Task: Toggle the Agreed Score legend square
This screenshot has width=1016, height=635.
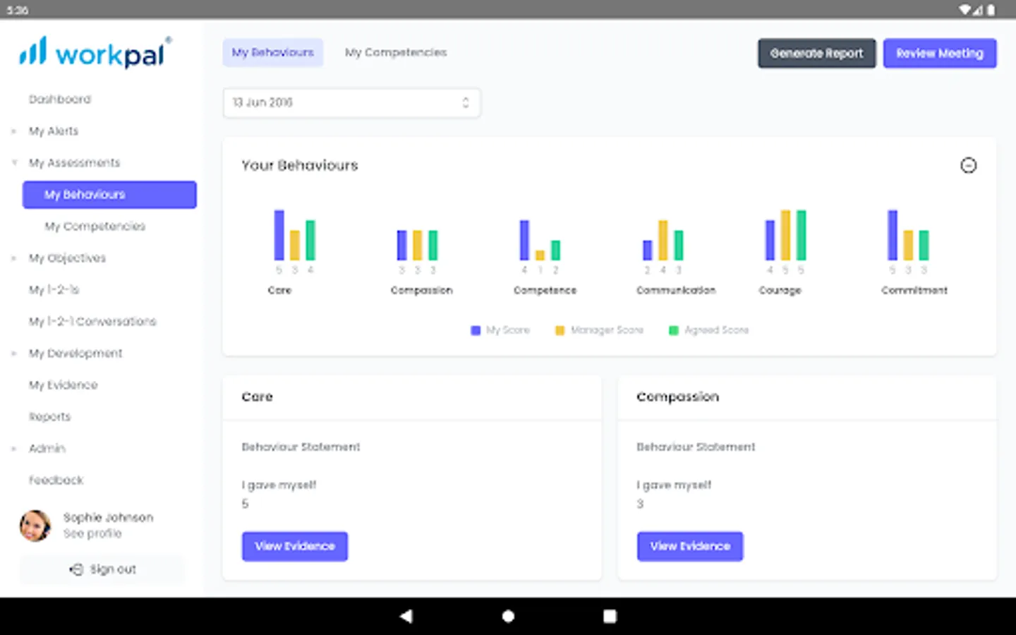Action: coord(674,330)
